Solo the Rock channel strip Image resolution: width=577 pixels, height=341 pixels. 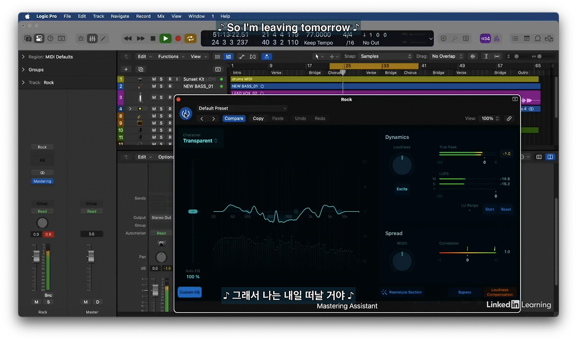tap(48, 302)
